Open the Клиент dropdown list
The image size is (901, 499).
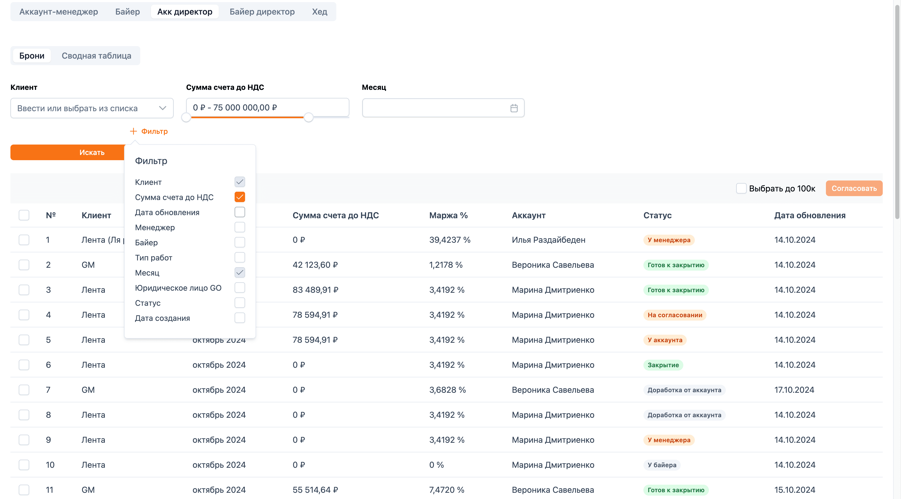click(92, 108)
